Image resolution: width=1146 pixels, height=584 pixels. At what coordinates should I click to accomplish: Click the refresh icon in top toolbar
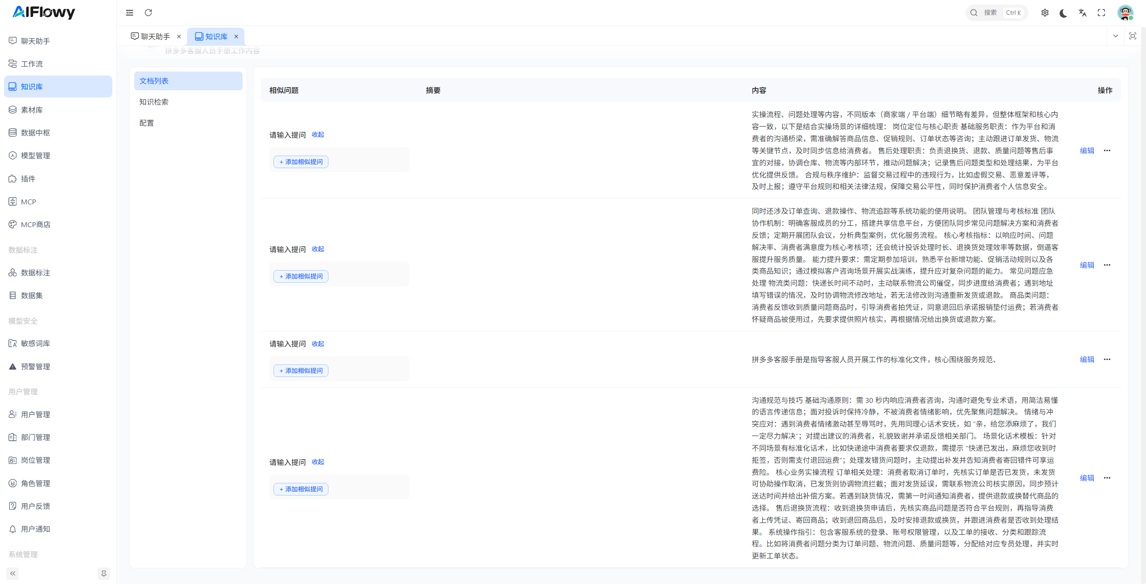click(148, 13)
